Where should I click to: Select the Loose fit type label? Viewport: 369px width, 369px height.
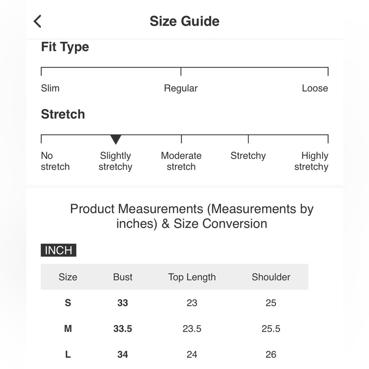click(315, 88)
